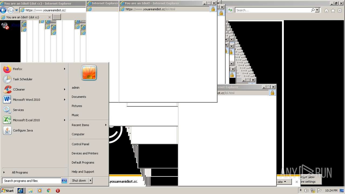Open Action Center flag icon
Viewport: 345px width, 194px height.
click(319, 190)
